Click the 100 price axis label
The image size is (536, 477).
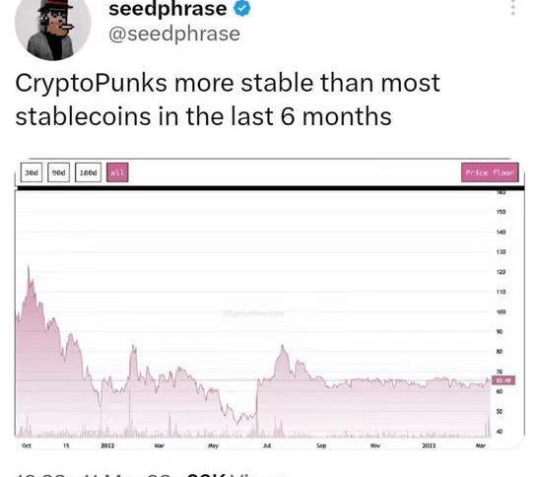501,311
